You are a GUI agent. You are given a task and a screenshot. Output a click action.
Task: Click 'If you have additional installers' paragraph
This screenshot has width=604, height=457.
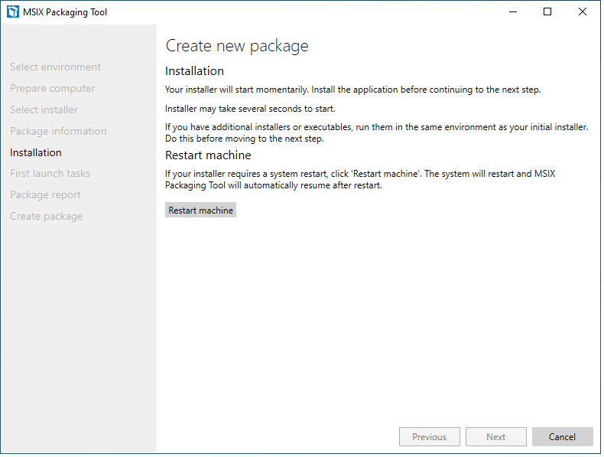378,133
